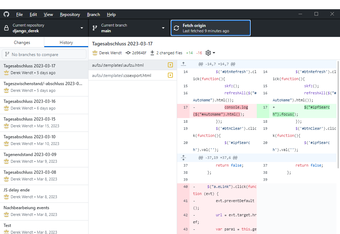Click the Fetch origin button
Screen dimensions: 340x234
(x=210, y=28)
